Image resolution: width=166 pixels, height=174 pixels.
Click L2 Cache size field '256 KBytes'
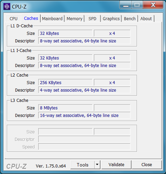pyautogui.click(x=65, y=83)
